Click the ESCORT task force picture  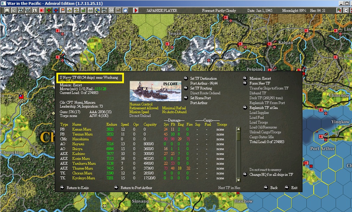tap(156, 91)
